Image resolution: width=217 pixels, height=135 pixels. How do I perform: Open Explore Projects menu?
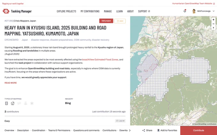point(66,11)
